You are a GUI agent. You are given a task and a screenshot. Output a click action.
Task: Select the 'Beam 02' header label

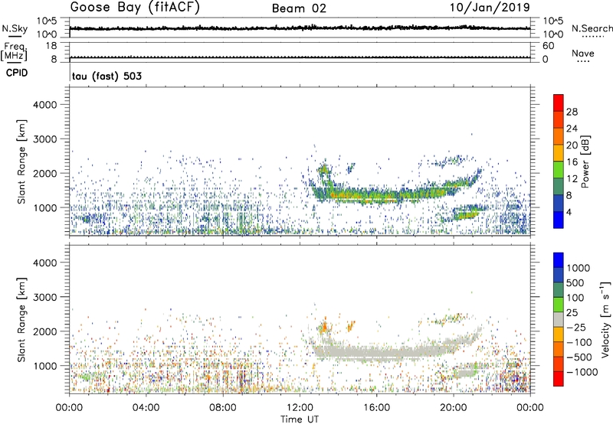299,8
